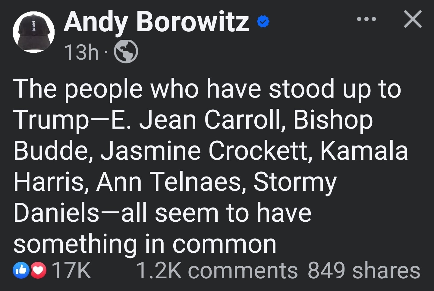Viewport: 434px width, 291px height.
Task: Click the blue verified badge
Action: tap(263, 22)
